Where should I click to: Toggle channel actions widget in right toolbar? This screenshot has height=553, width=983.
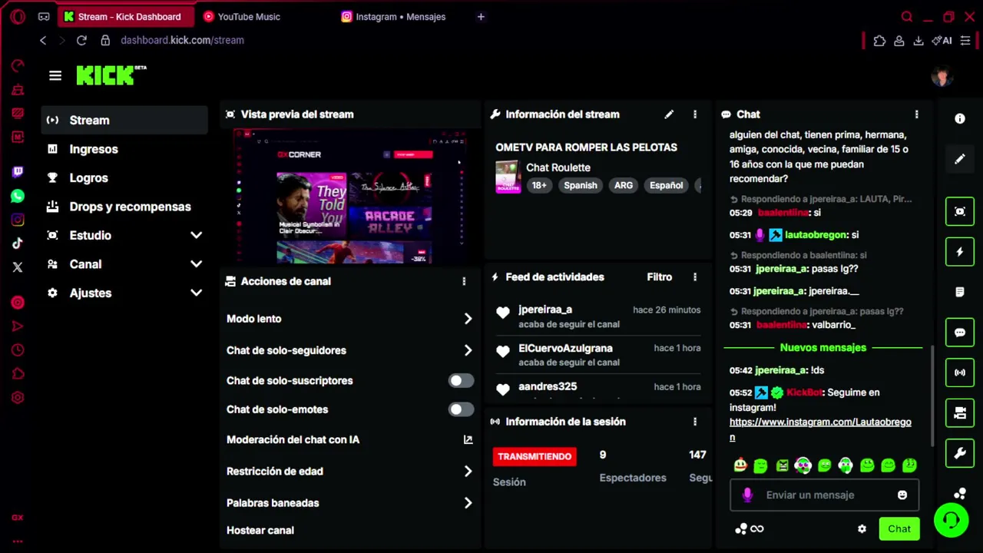click(960, 413)
